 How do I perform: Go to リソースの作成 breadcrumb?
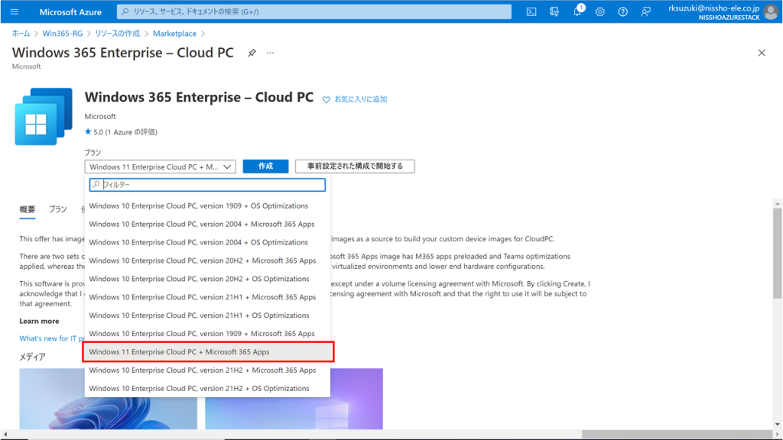117,34
